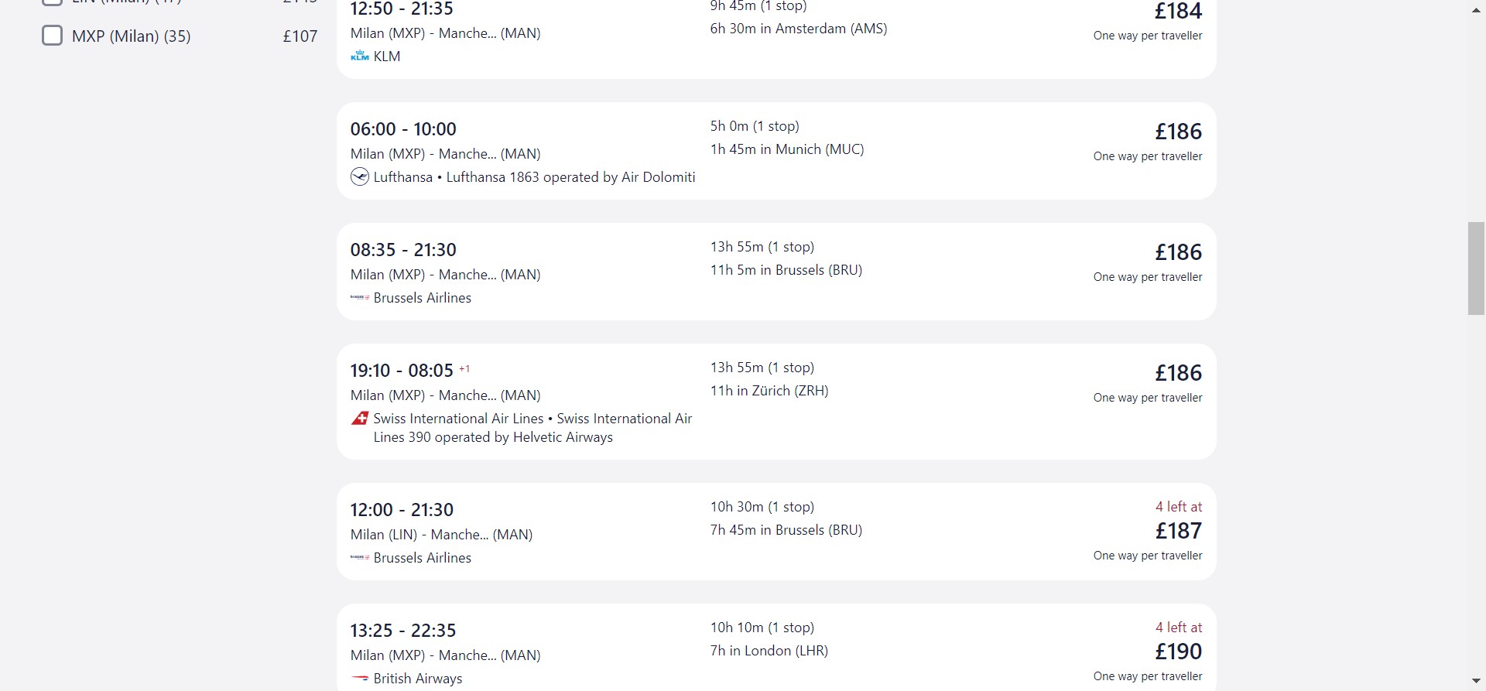Open the 13:25 - 22:35 British Airways flight
The image size is (1486, 691).
pos(776,647)
